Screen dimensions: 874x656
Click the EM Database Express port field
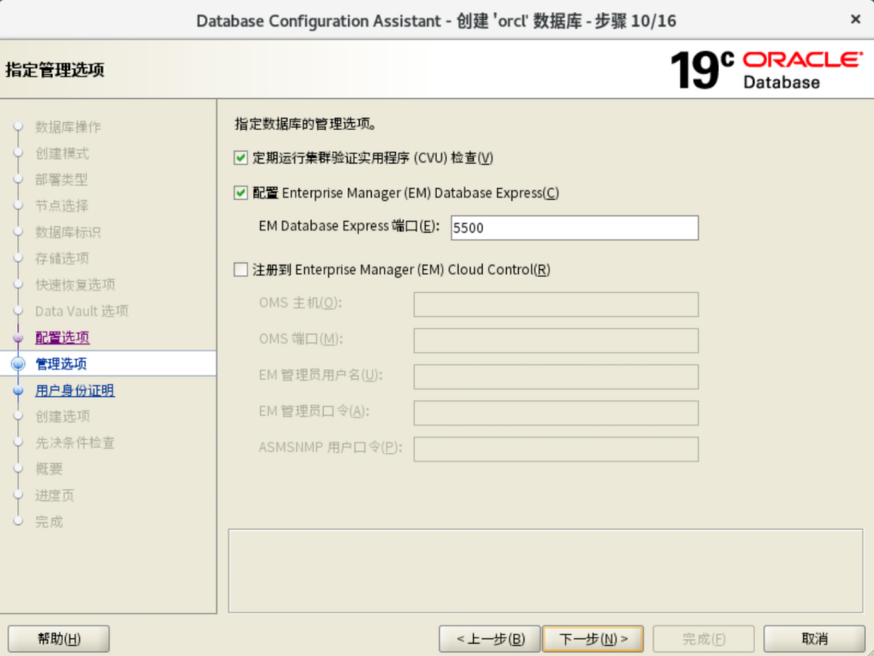(x=574, y=228)
